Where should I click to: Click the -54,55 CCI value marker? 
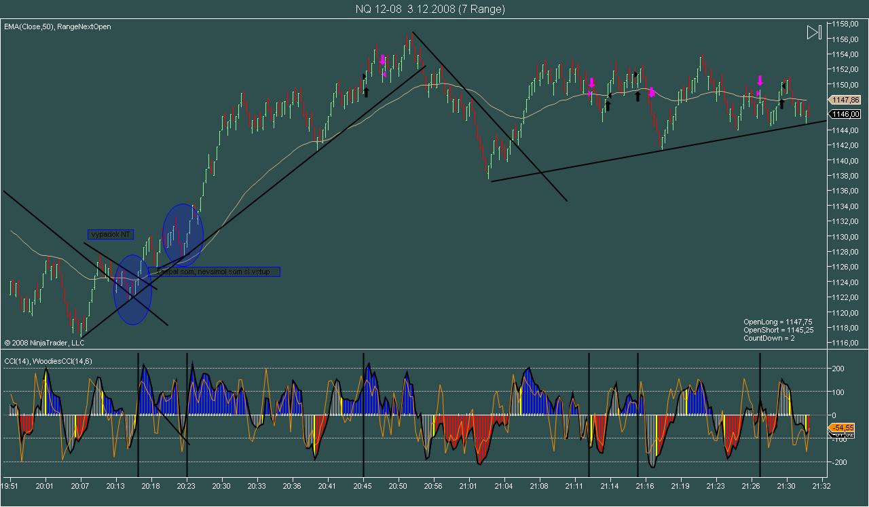pos(842,428)
